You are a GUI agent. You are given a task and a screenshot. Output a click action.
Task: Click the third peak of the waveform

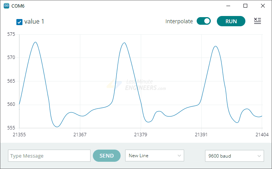click(215, 46)
